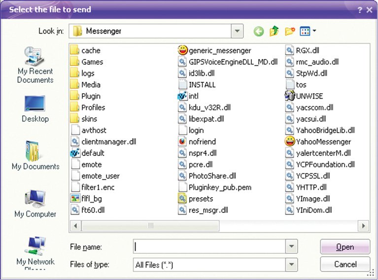Select the login file

point(191,130)
